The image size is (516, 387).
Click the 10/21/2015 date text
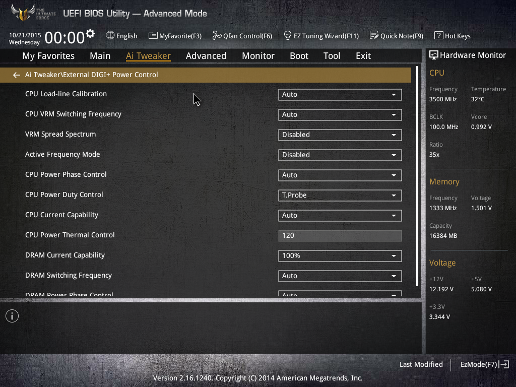tap(25, 35)
